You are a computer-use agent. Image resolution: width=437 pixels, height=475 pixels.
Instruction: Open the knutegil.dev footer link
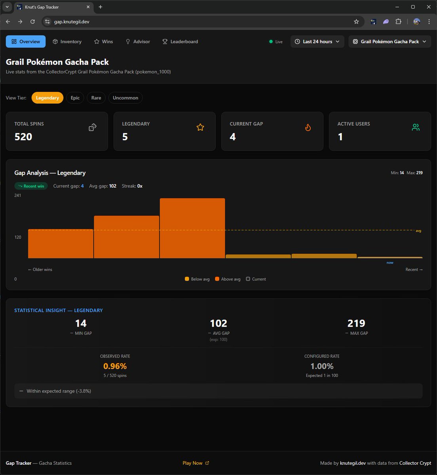pyautogui.click(x=353, y=463)
